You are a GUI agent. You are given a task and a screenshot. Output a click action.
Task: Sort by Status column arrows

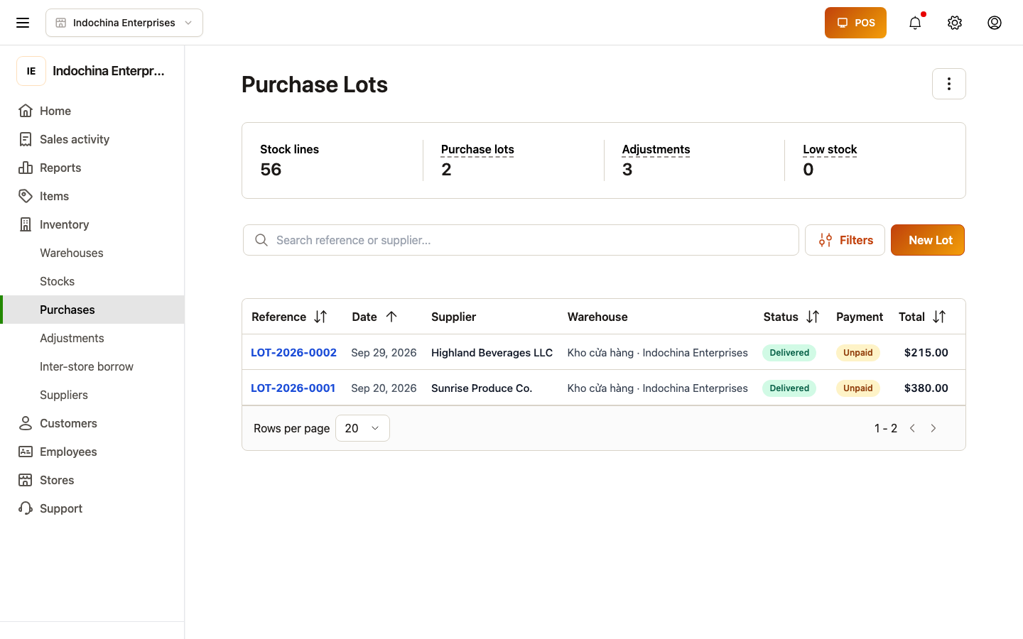pyautogui.click(x=813, y=317)
